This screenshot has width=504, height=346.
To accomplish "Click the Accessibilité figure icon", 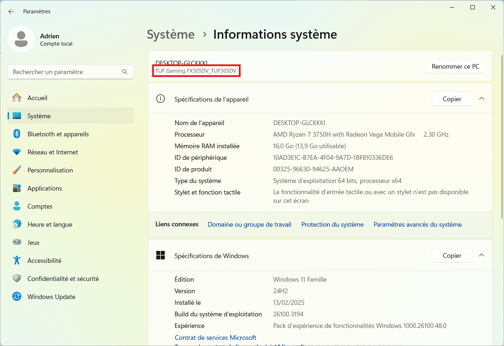I will pyautogui.click(x=17, y=260).
